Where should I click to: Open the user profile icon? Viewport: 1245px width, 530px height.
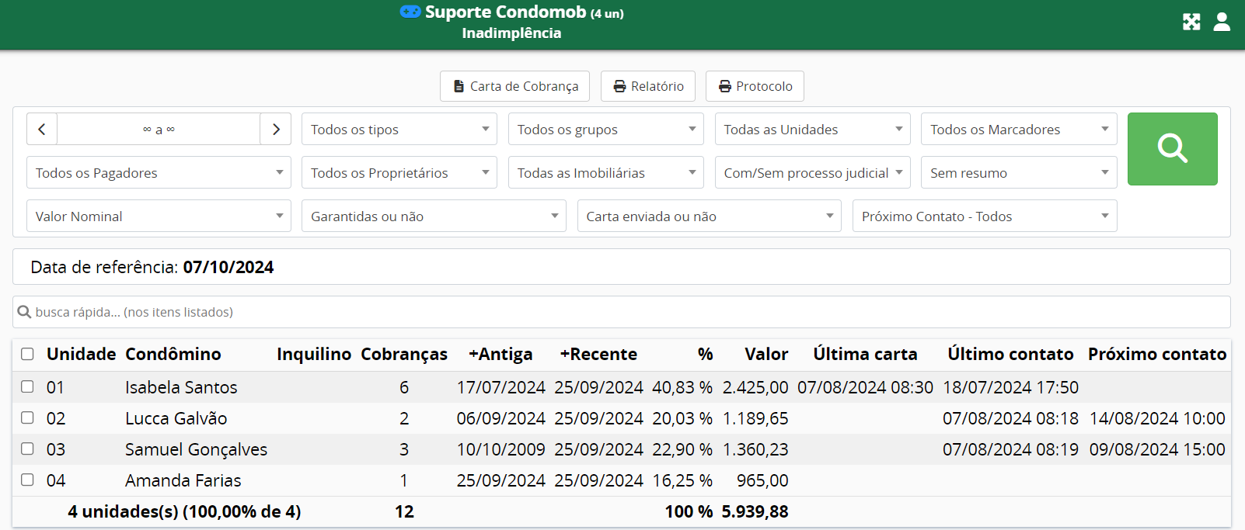[1222, 22]
